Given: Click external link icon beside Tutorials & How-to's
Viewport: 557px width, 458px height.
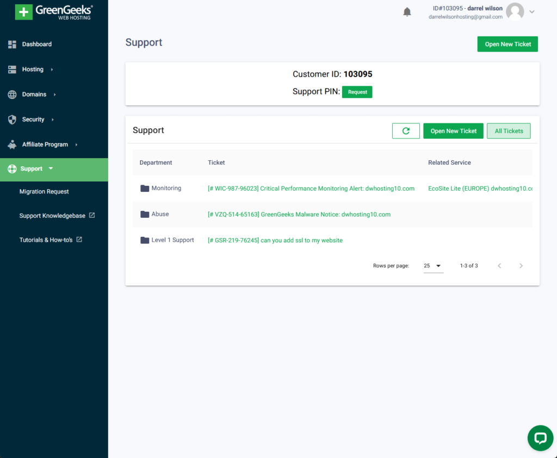Looking at the screenshot, I should pyautogui.click(x=79, y=240).
